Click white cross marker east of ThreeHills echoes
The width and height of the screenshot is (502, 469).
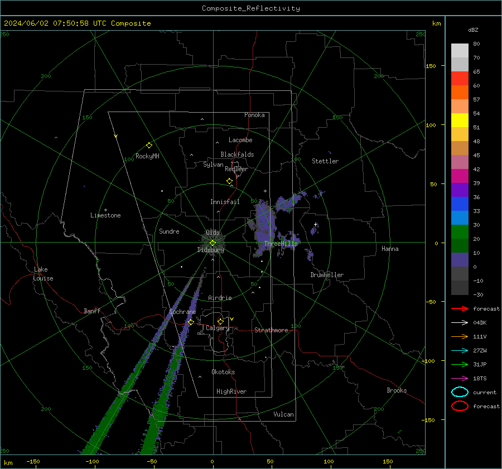(x=316, y=224)
